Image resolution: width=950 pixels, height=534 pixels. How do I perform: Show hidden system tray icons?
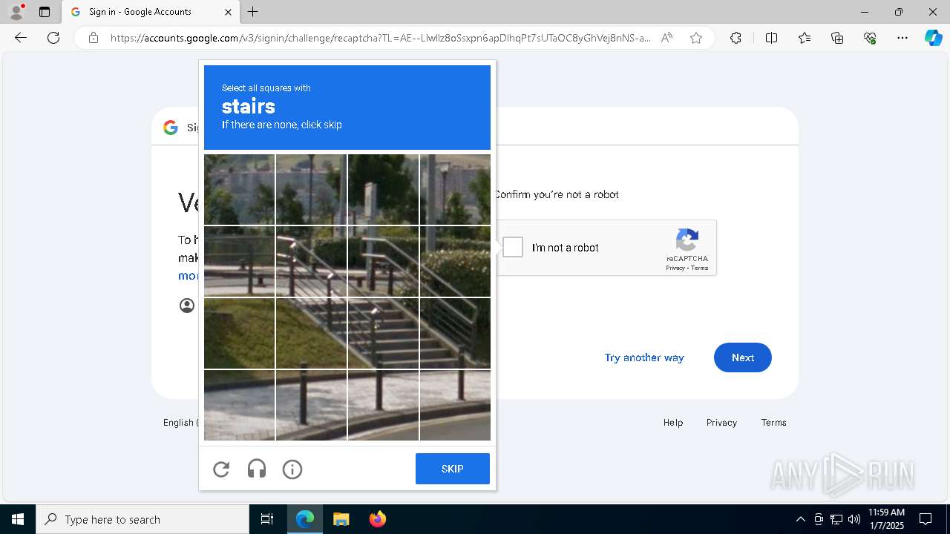(x=800, y=519)
